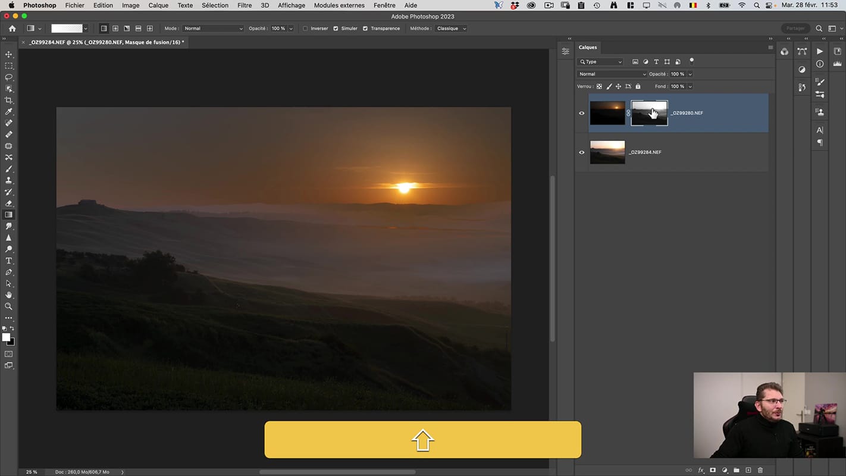Select the Crop tool
The width and height of the screenshot is (846, 476).
point(8,100)
